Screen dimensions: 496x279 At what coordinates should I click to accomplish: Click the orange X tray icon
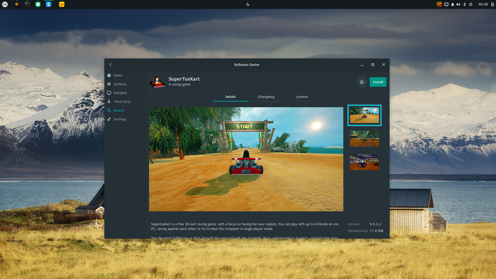[439, 4]
